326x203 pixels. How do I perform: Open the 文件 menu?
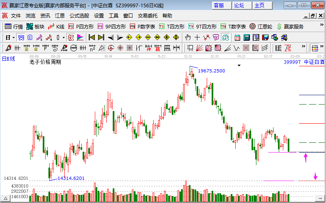click(x=16, y=16)
